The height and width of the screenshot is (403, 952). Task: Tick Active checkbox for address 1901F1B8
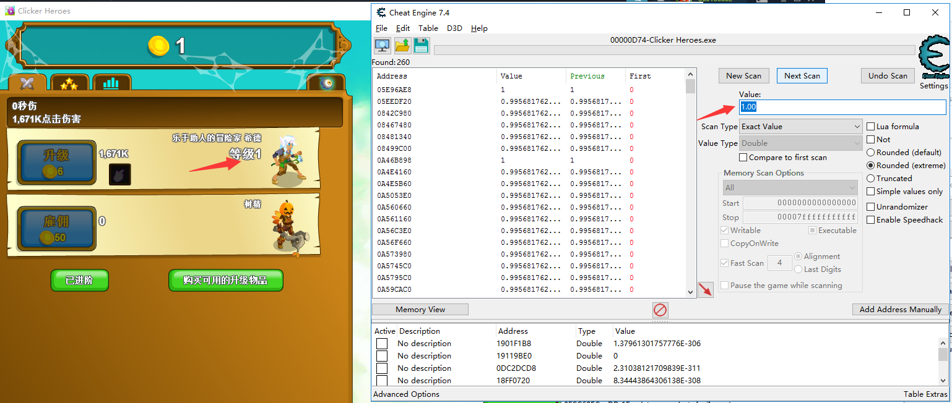pos(382,344)
